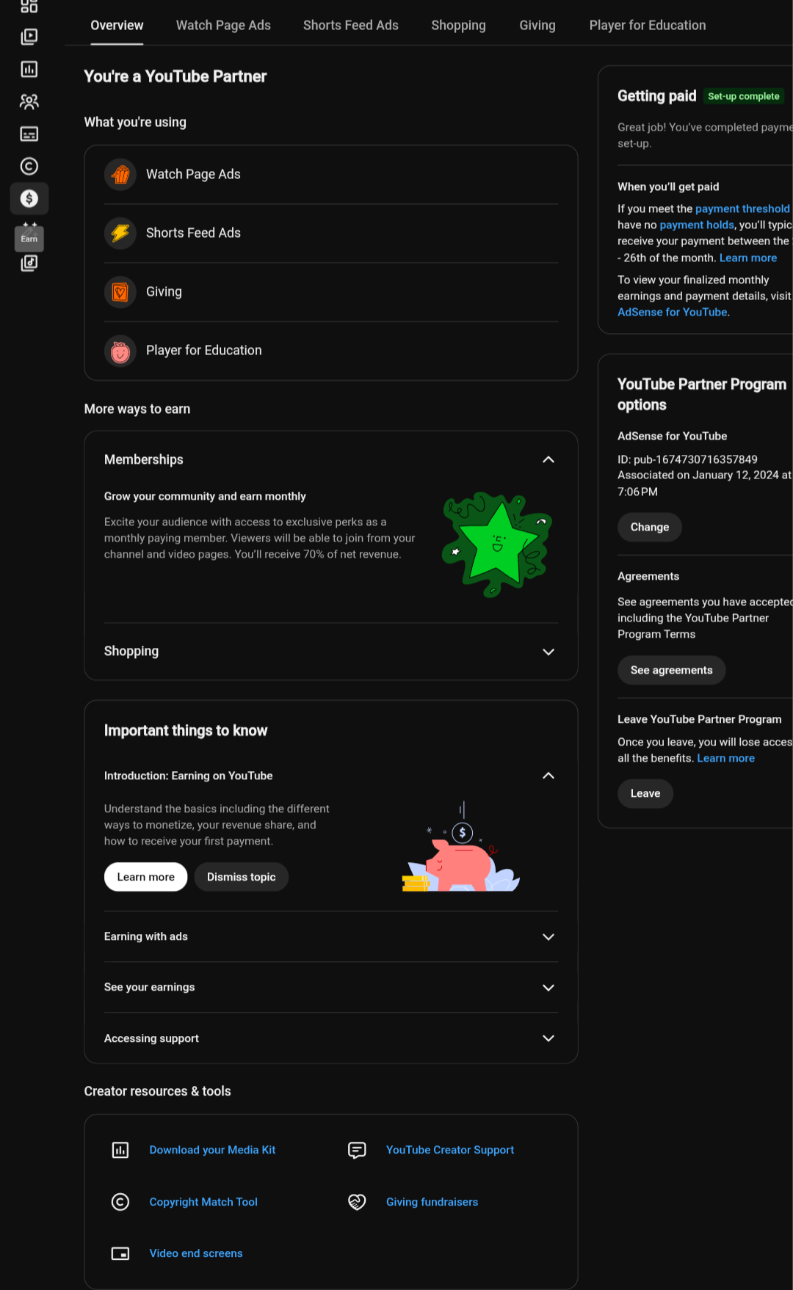Open Copyright icon in sidebar
This screenshot has height=1290, width=793.
29,166
